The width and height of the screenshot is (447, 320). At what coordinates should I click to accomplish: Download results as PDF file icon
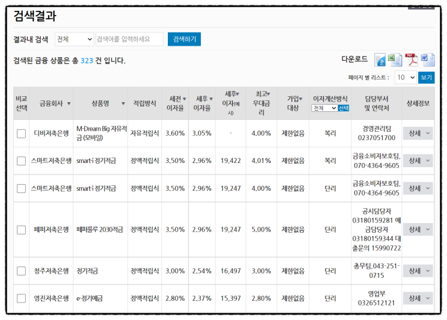pos(412,60)
